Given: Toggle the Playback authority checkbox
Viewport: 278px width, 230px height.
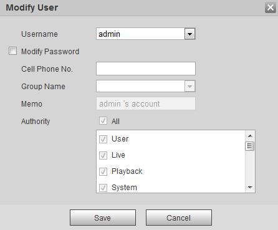Looking at the screenshot, I should pos(103,171).
